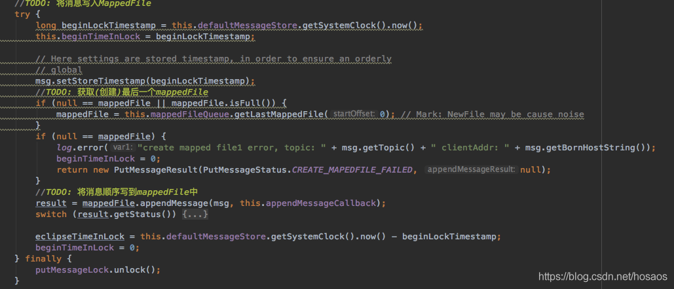Click the CREATE_MAPEDFILE_FAILED constant
674x289 pixels.
tap(353, 170)
